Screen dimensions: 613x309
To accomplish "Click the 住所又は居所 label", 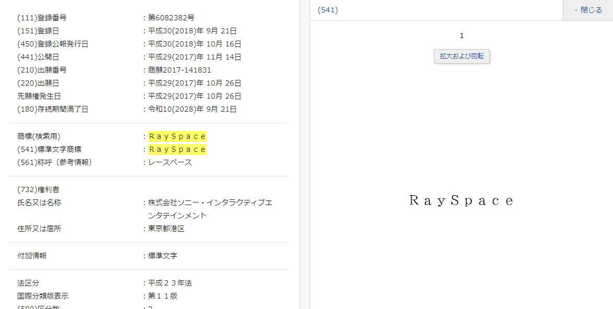I will pyautogui.click(x=39, y=229).
